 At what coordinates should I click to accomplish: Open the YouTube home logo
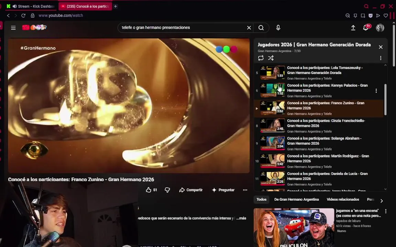tap(34, 27)
